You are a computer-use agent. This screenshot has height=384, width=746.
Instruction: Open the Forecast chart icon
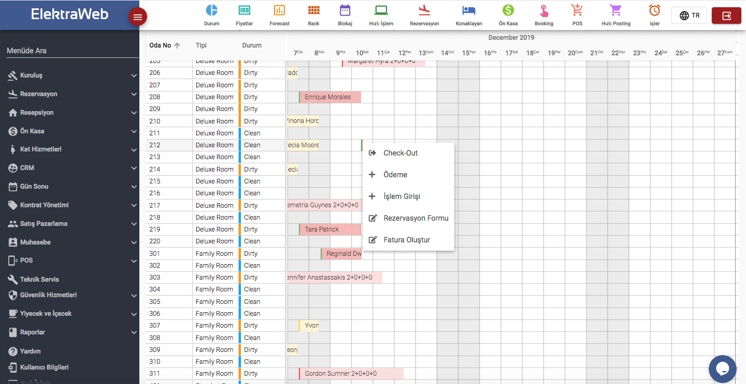[279, 10]
